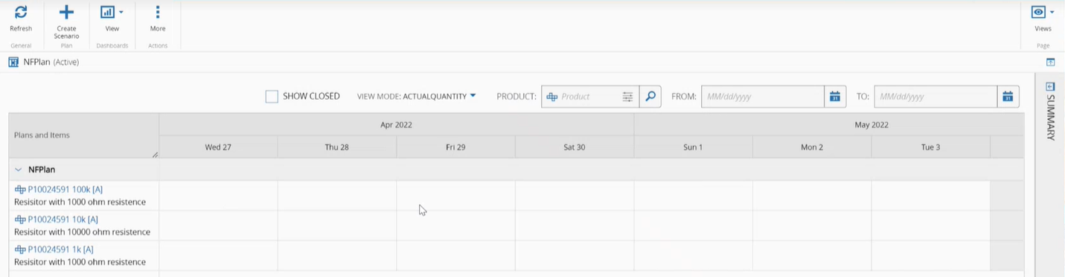
Task: Click the product search magnifier button
Action: [650, 97]
